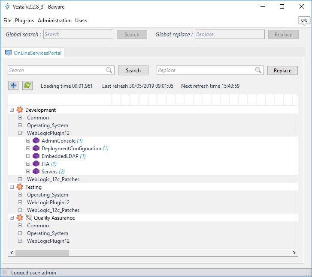The height and width of the screenshot is (277, 312).
Task: Click the purple AdminConsole cube icon
Action: 36,141
